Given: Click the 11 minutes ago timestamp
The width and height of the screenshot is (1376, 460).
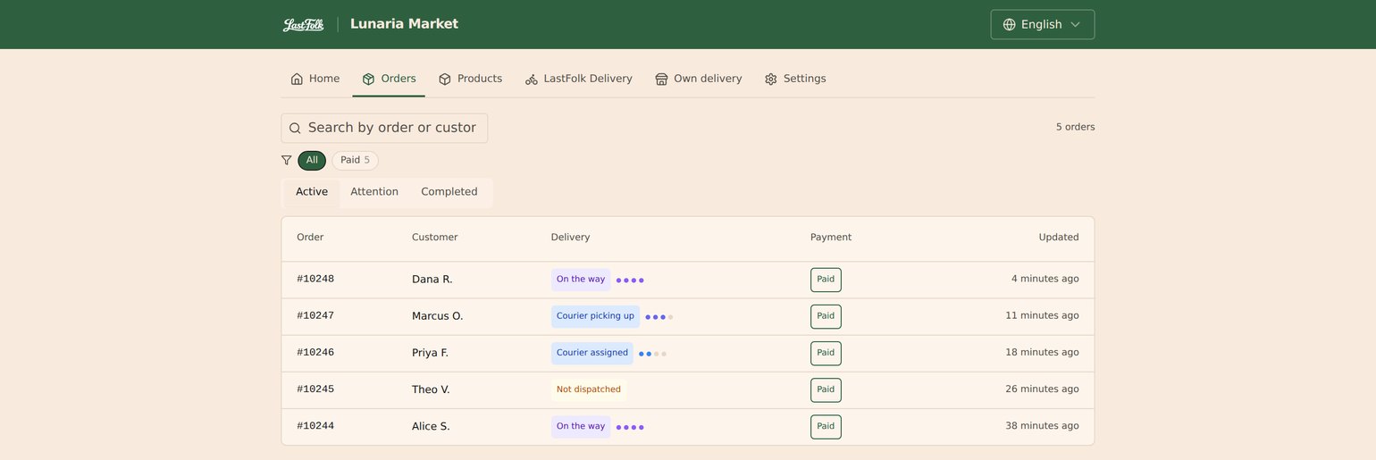Looking at the screenshot, I should (1042, 315).
